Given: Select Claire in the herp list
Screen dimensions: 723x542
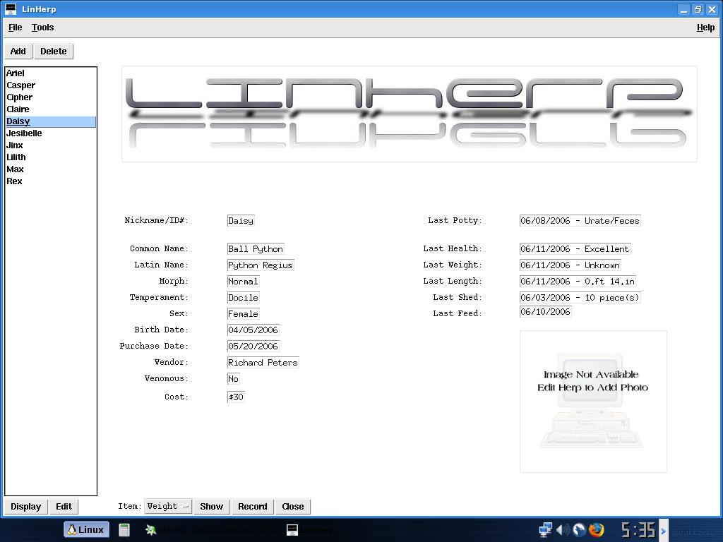Looking at the screenshot, I should coord(50,109).
